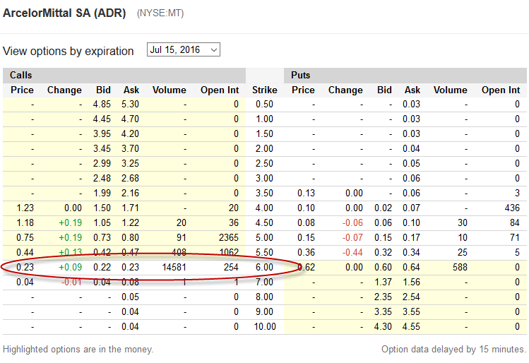Click put bid 2.35
529x363 pixels.
(x=383, y=297)
